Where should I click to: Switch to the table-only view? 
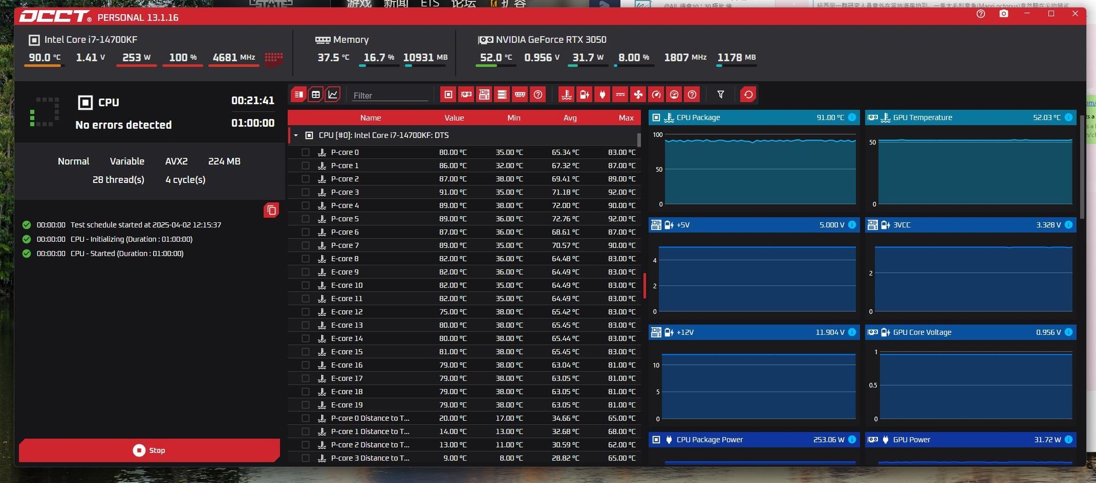pos(316,95)
